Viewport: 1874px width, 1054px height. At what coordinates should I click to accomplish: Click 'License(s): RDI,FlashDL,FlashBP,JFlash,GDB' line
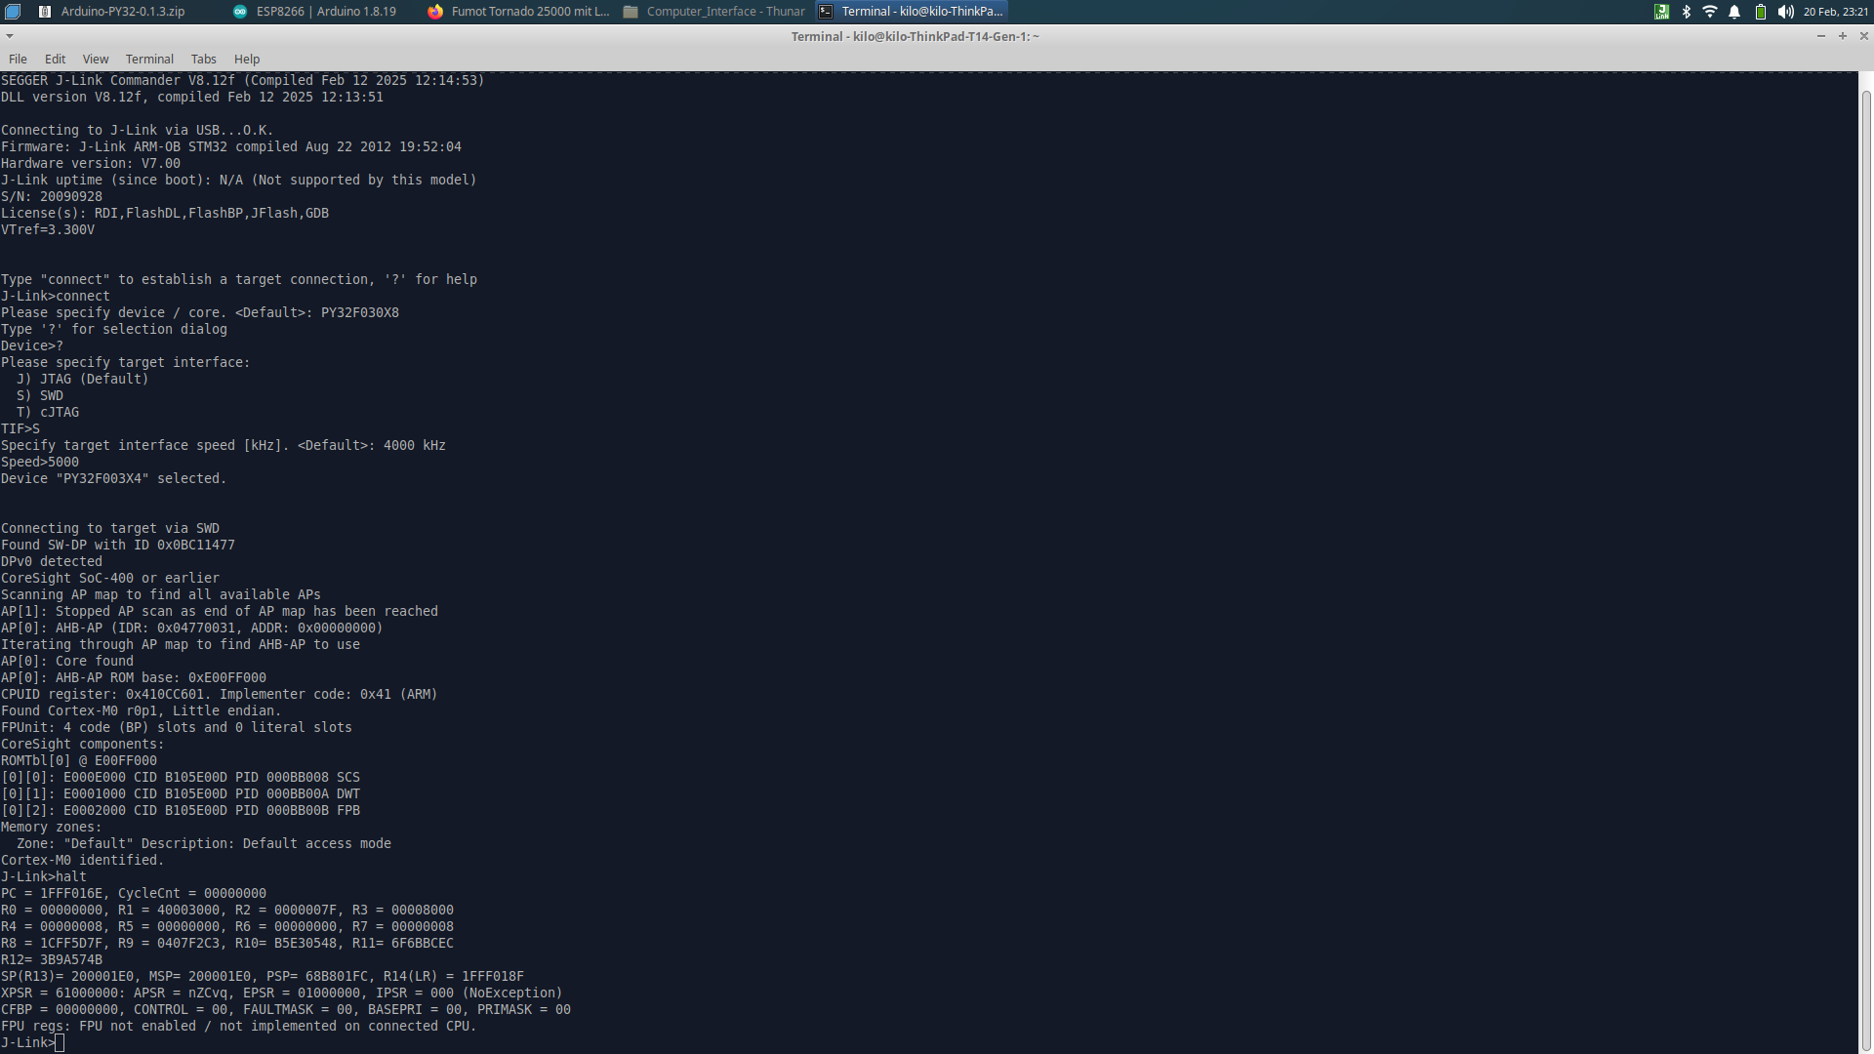pyautogui.click(x=165, y=213)
